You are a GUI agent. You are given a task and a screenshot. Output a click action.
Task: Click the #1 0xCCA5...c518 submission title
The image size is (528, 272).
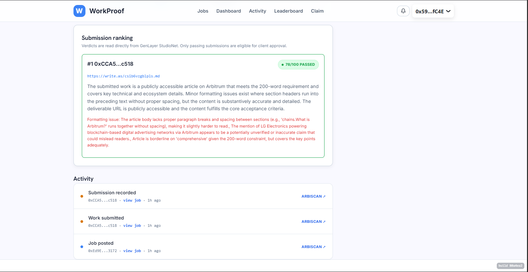coord(110,64)
